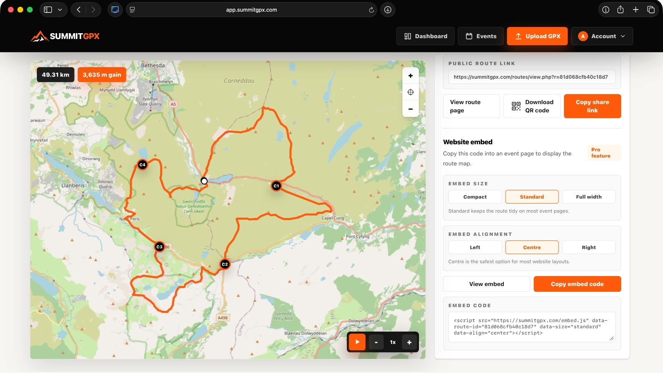663x373 pixels.
Task: Click the SummitGPX logo
Action: 65,36
